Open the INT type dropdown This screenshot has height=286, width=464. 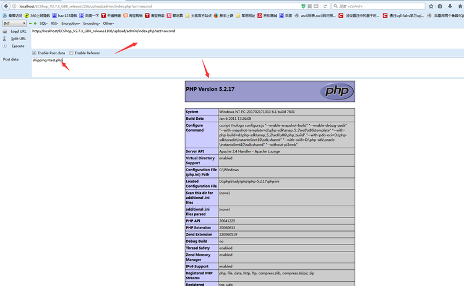14,23
